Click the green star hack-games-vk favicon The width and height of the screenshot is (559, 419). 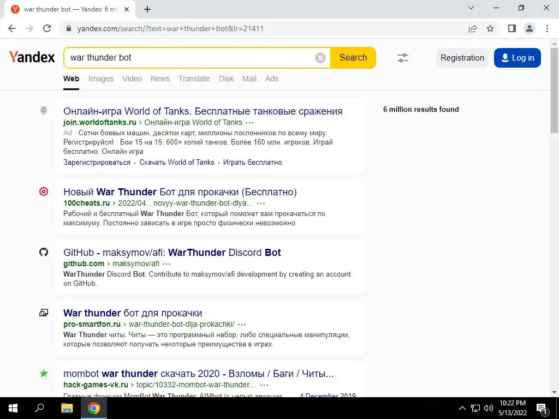44,373
